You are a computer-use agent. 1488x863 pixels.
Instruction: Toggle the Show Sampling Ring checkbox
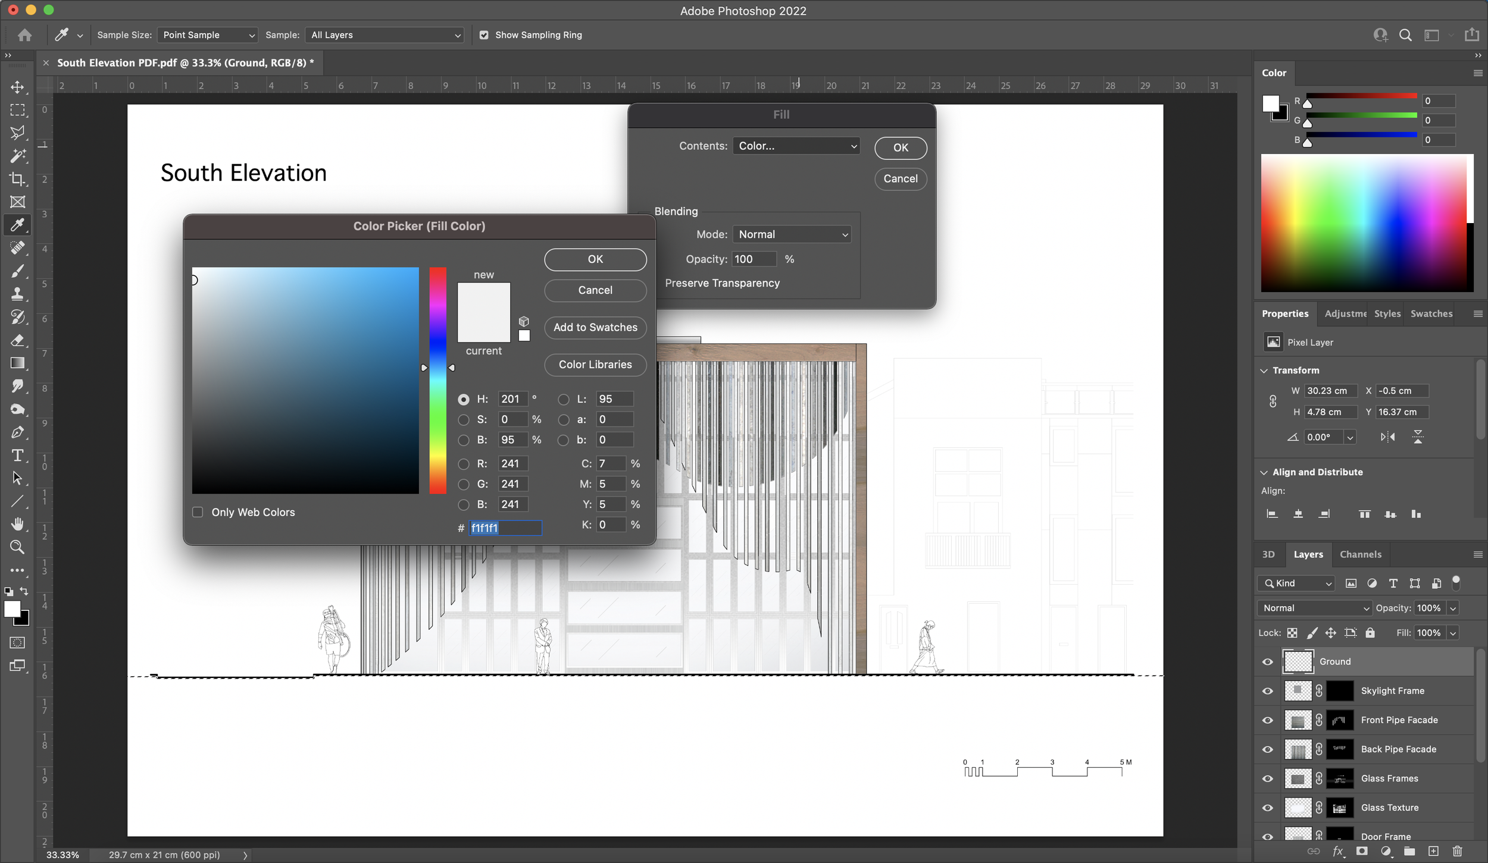pos(484,35)
